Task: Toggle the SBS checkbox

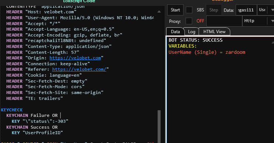Action: pos(189,10)
